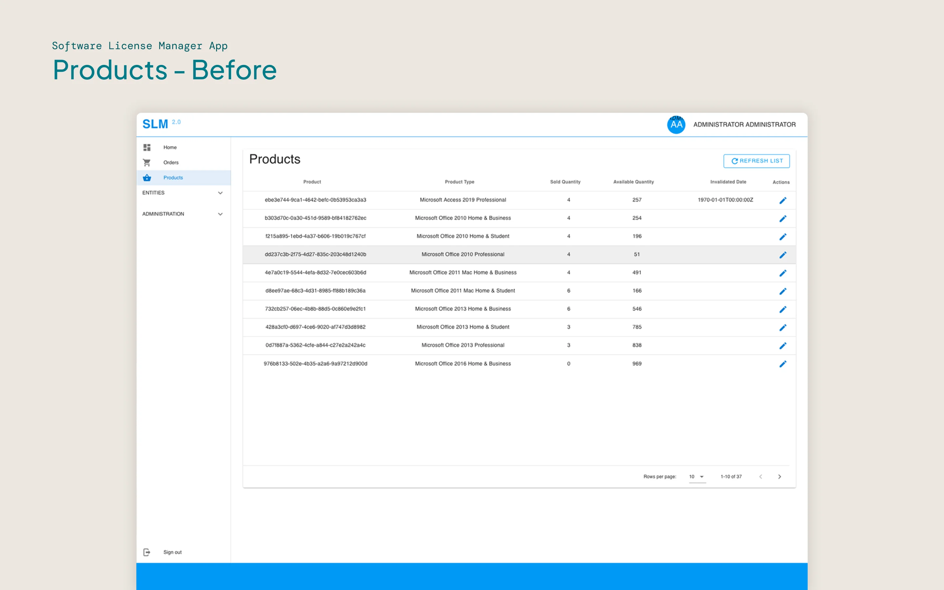Click the ADMINISTRATION section label
The width and height of the screenshot is (944, 590).
tap(163, 214)
